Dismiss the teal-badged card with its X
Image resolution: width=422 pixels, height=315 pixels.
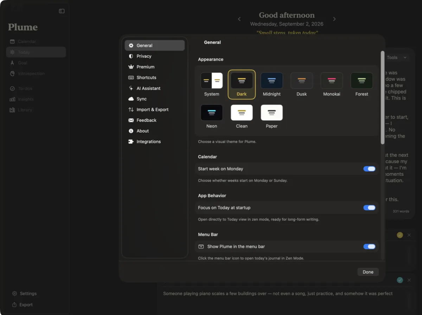click(x=409, y=280)
